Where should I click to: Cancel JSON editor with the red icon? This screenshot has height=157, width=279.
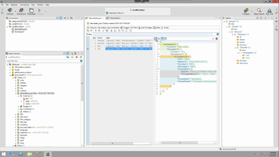(217, 39)
